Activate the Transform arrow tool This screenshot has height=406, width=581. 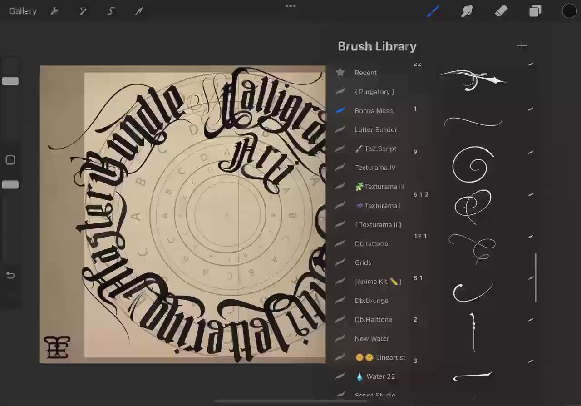pos(139,11)
